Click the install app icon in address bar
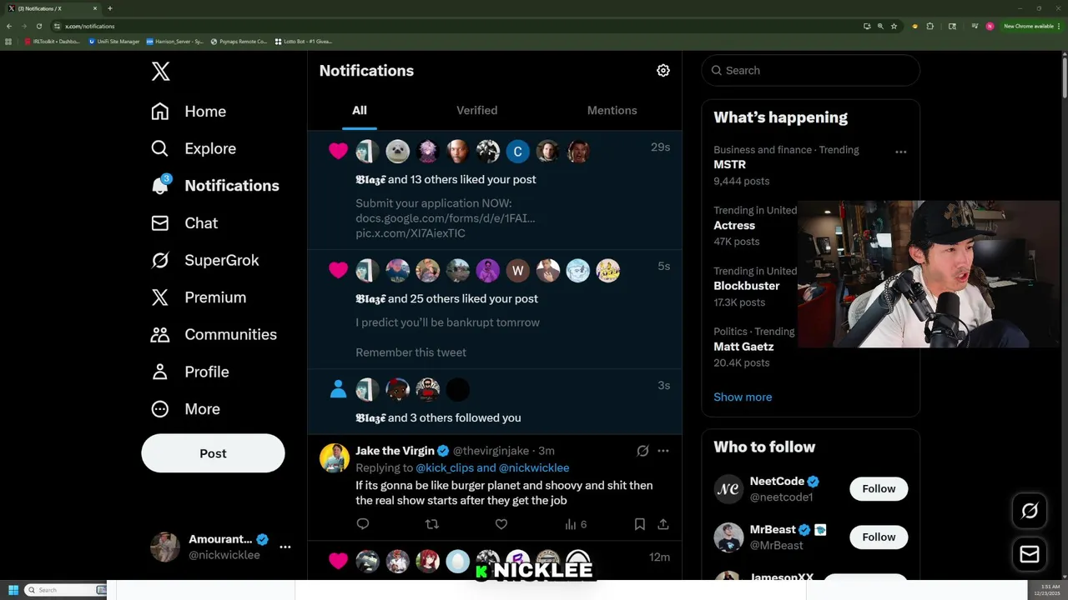Viewport: 1068px width, 600px height. coord(867,26)
